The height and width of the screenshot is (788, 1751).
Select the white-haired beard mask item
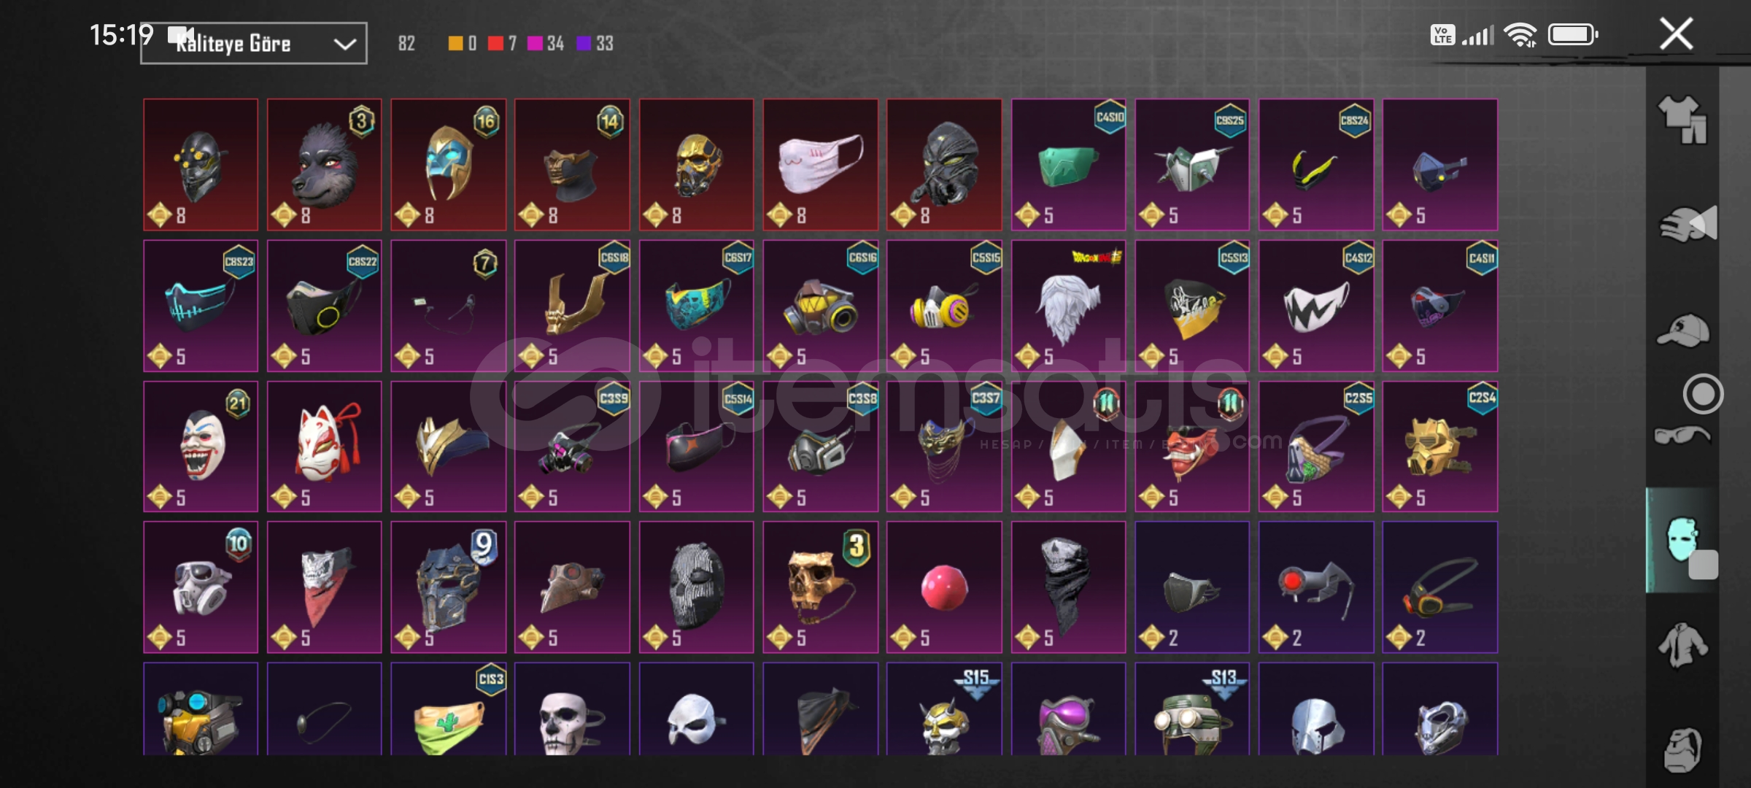click(1068, 306)
